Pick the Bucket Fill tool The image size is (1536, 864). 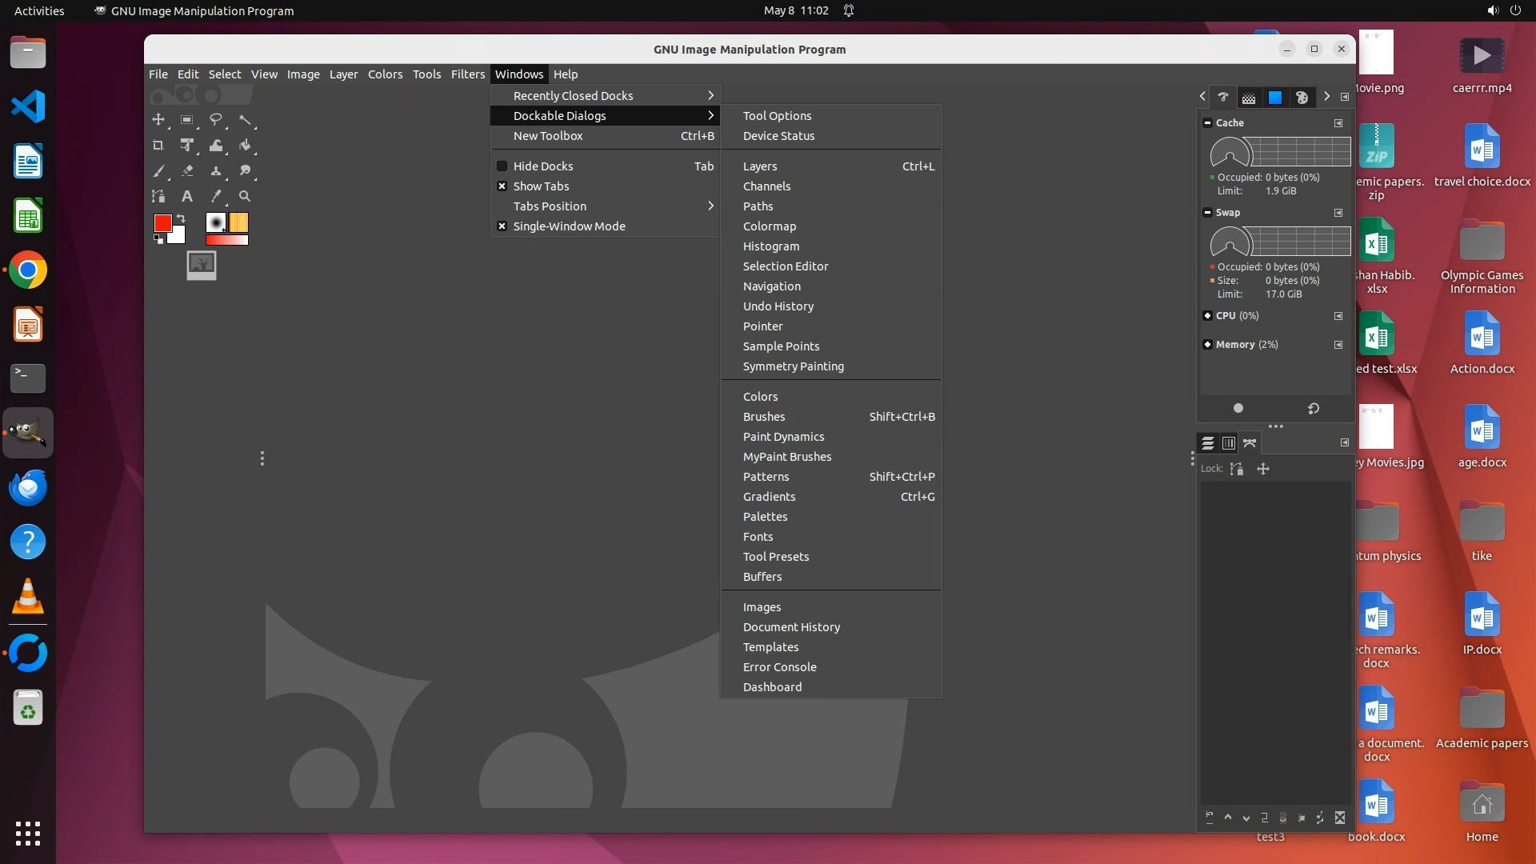(x=245, y=146)
